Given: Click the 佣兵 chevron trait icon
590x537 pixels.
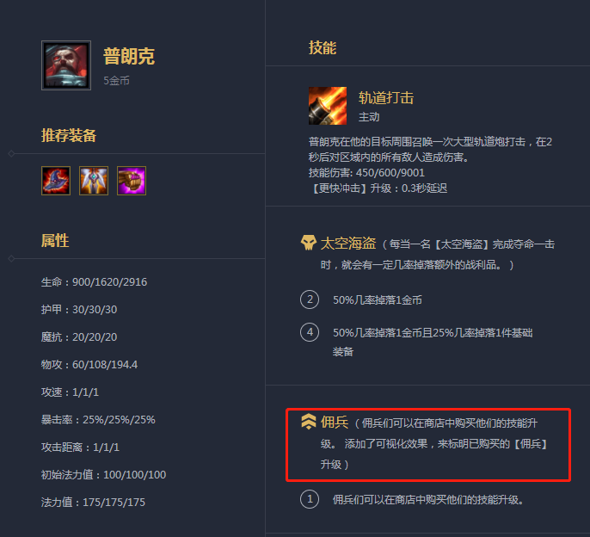Looking at the screenshot, I should coord(309,422).
